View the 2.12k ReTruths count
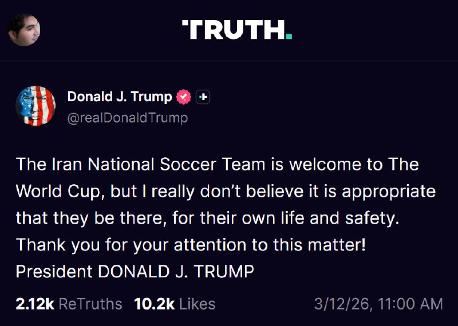Image resolution: width=458 pixels, height=326 pixels. 69,304
